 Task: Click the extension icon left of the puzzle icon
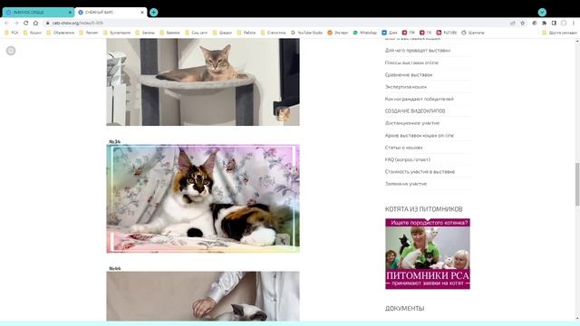coord(535,23)
